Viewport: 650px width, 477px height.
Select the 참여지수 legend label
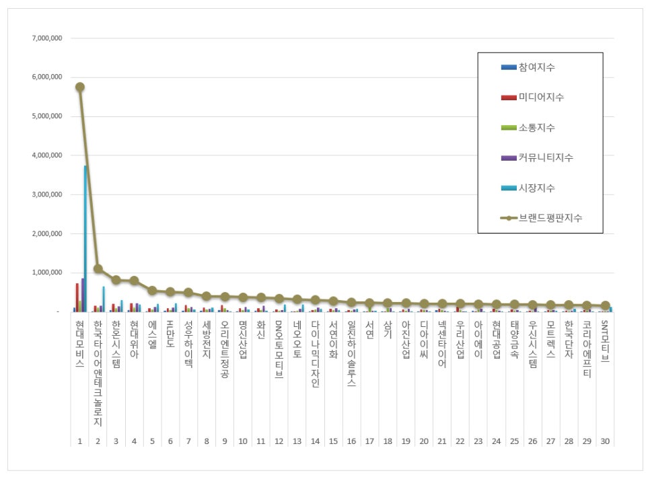[x=537, y=67]
